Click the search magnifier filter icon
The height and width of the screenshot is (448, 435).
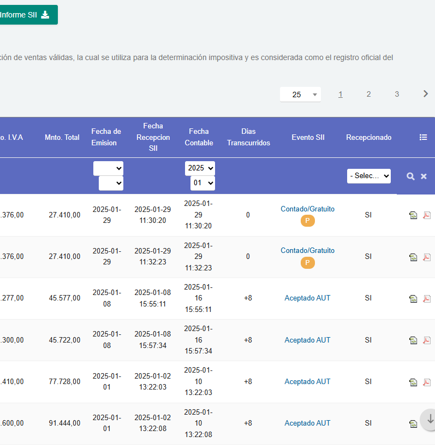click(410, 176)
